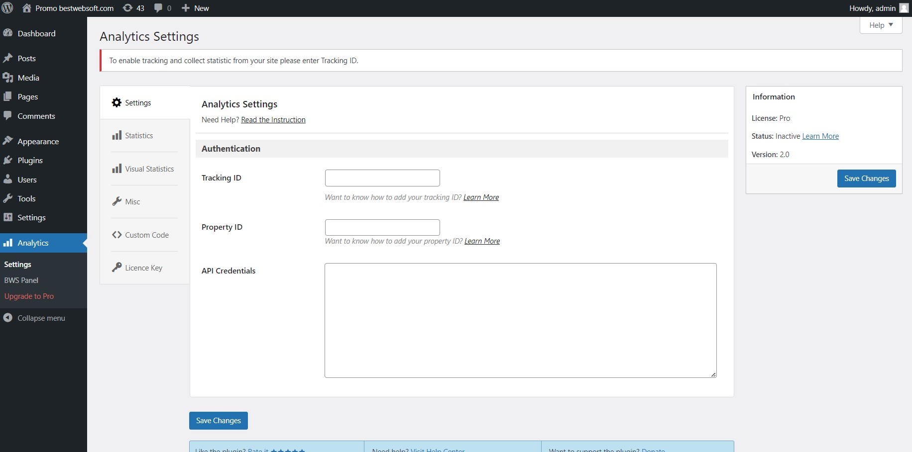This screenshot has height=452, width=912.
Task: Click Promo bestwebsoft.com site name
Action: click(x=74, y=8)
